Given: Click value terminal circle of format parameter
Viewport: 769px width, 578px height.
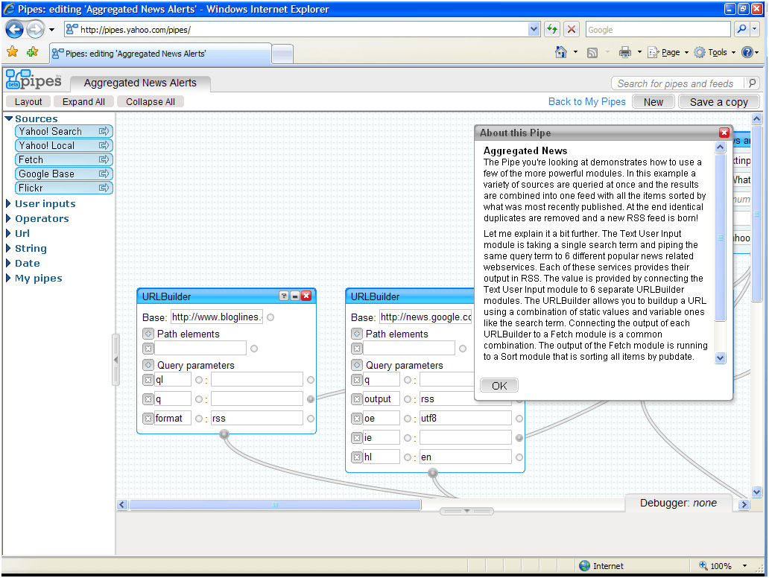Looking at the screenshot, I should click(311, 419).
